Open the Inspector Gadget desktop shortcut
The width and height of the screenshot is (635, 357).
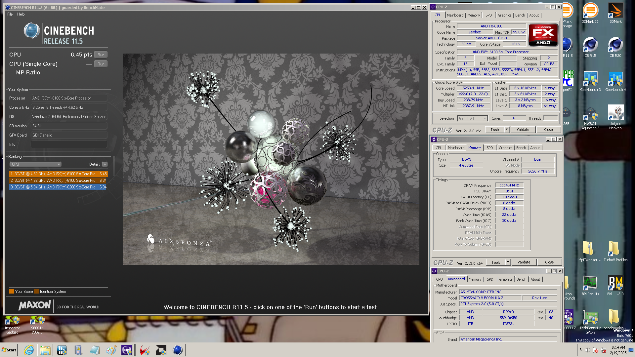(12, 325)
